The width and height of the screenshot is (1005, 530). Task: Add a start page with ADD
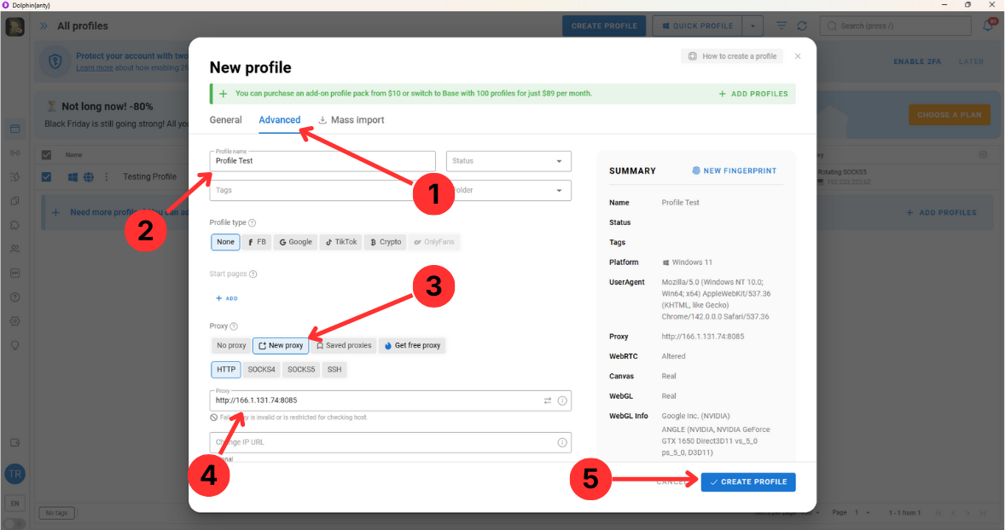click(x=227, y=298)
